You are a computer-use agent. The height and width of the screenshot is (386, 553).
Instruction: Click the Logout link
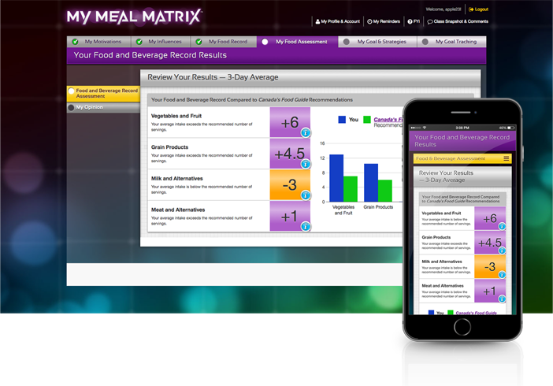pos(479,9)
